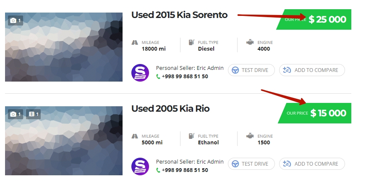Click seller avatar icon for Kia Rio
This screenshot has width=366, height=187.
(140, 167)
